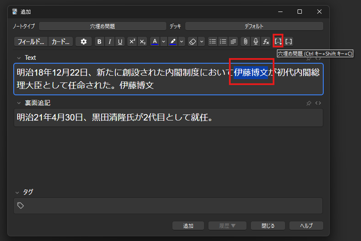361x241 pixels.
Task: Select the ノートタイプ button 穴埋め問題
Action: [102, 26]
